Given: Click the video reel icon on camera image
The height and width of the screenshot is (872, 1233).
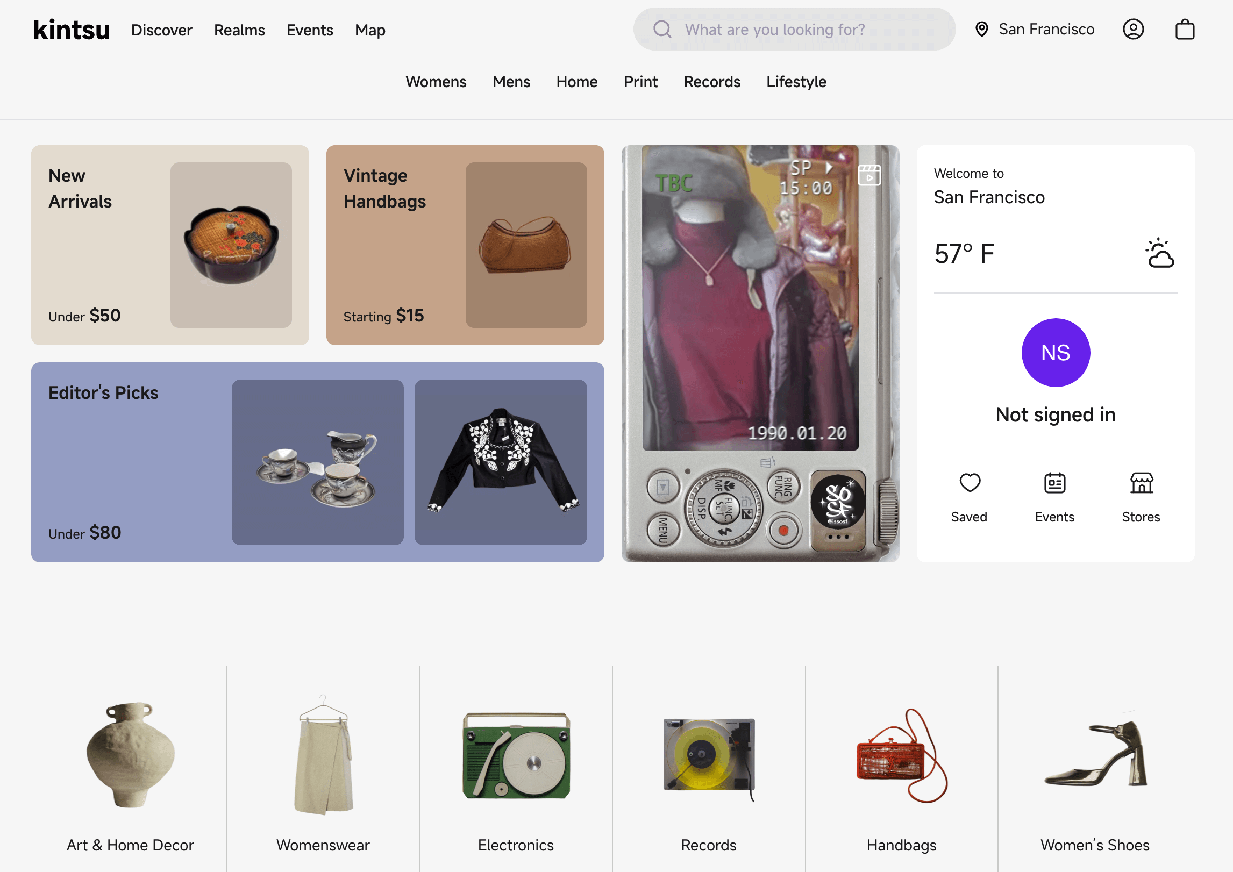Looking at the screenshot, I should tap(869, 175).
